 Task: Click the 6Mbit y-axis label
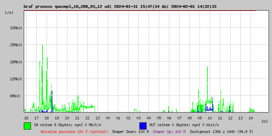[x=15, y=96]
